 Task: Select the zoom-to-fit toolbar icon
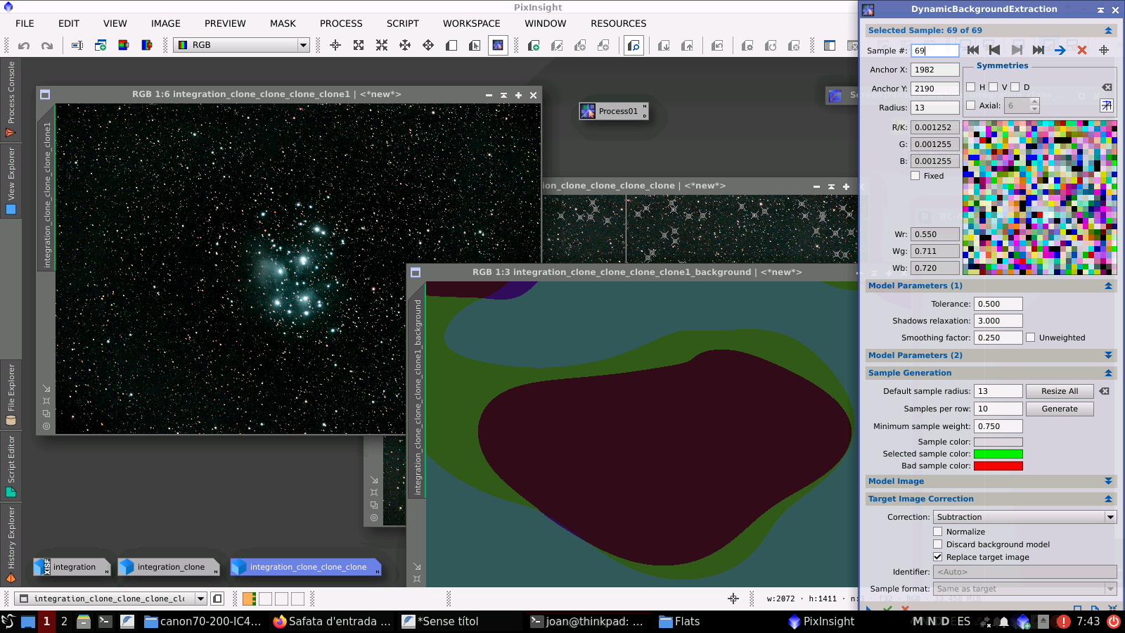[359, 45]
